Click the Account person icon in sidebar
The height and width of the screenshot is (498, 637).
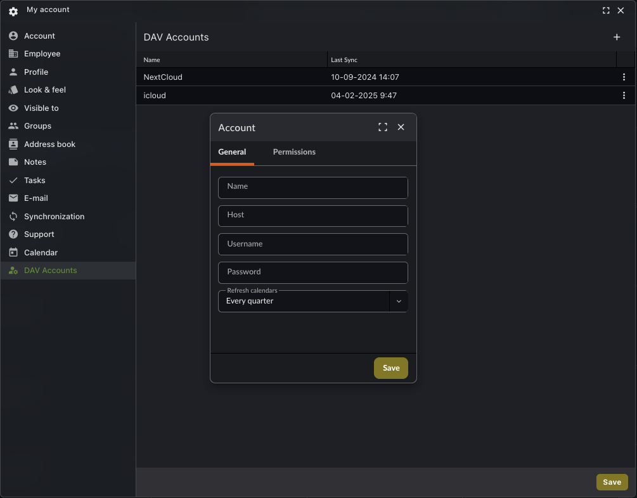13,35
